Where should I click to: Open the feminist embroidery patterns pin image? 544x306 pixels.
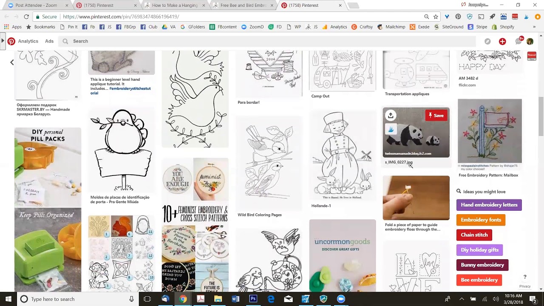[x=195, y=224]
